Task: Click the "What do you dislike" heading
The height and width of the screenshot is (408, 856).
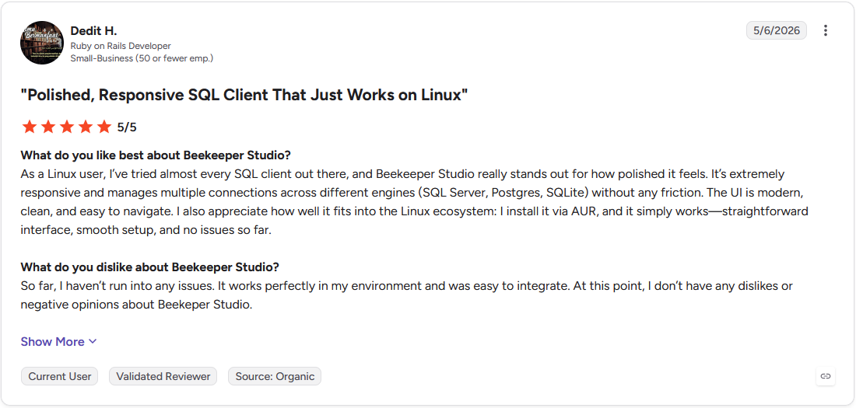Action: (x=150, y=267)
